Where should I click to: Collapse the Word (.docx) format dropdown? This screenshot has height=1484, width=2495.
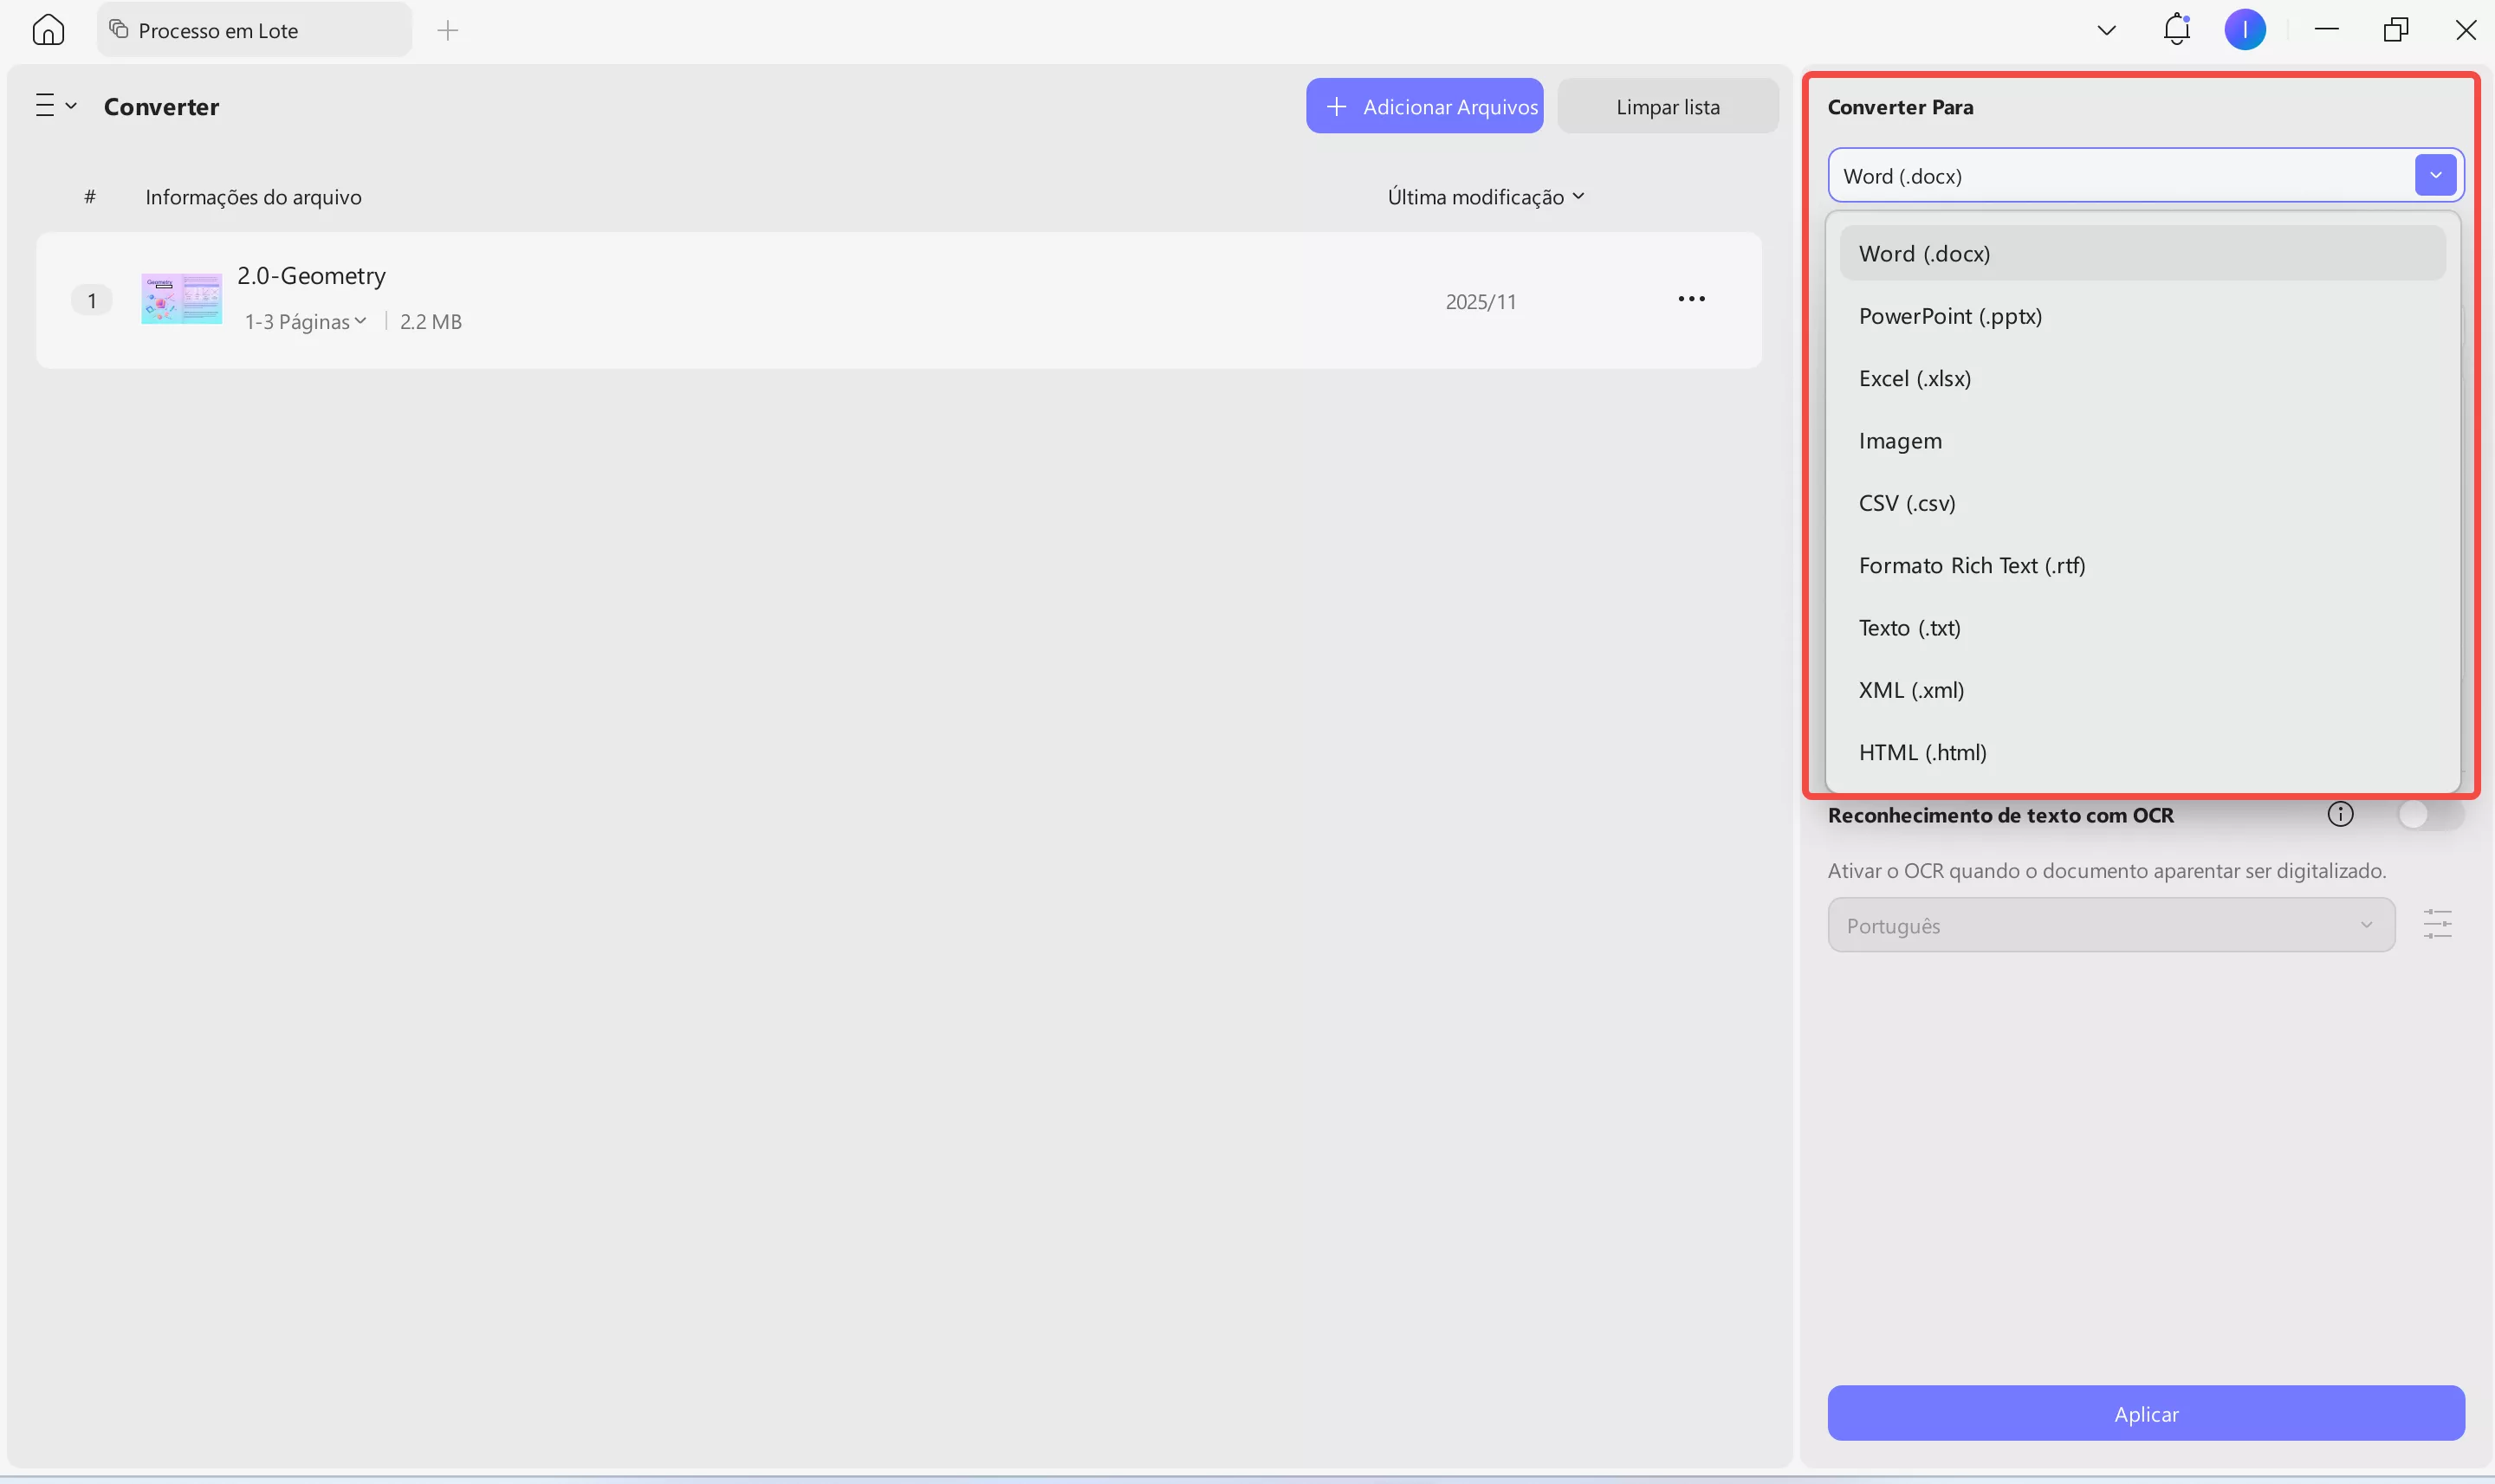coord(2435,175)
